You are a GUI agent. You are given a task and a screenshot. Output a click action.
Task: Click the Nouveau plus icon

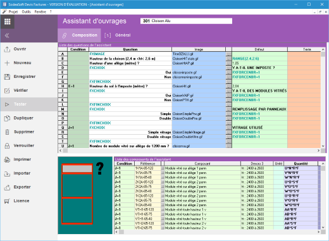click(x=7, y=63)
